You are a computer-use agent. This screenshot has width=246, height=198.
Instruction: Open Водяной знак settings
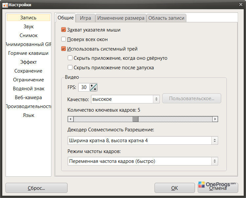pos(28,89)
